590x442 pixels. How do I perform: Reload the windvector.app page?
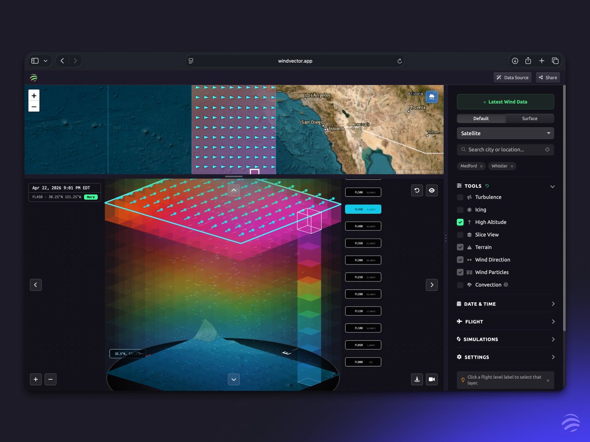(x=400, y=61)
